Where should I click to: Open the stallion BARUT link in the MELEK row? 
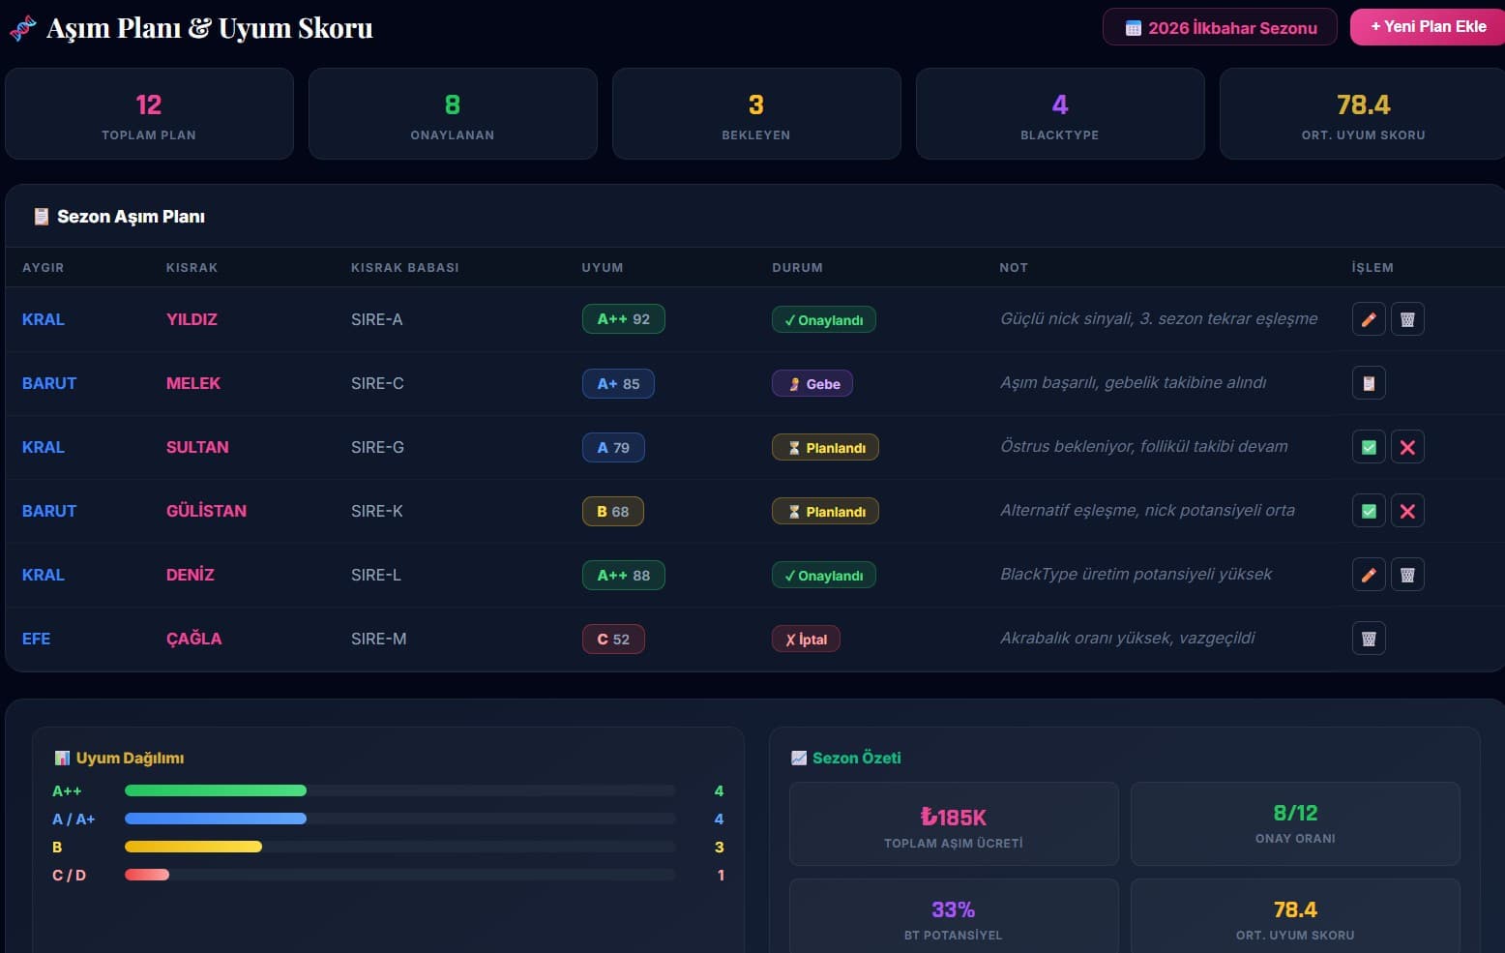click(x=49, y=383)
